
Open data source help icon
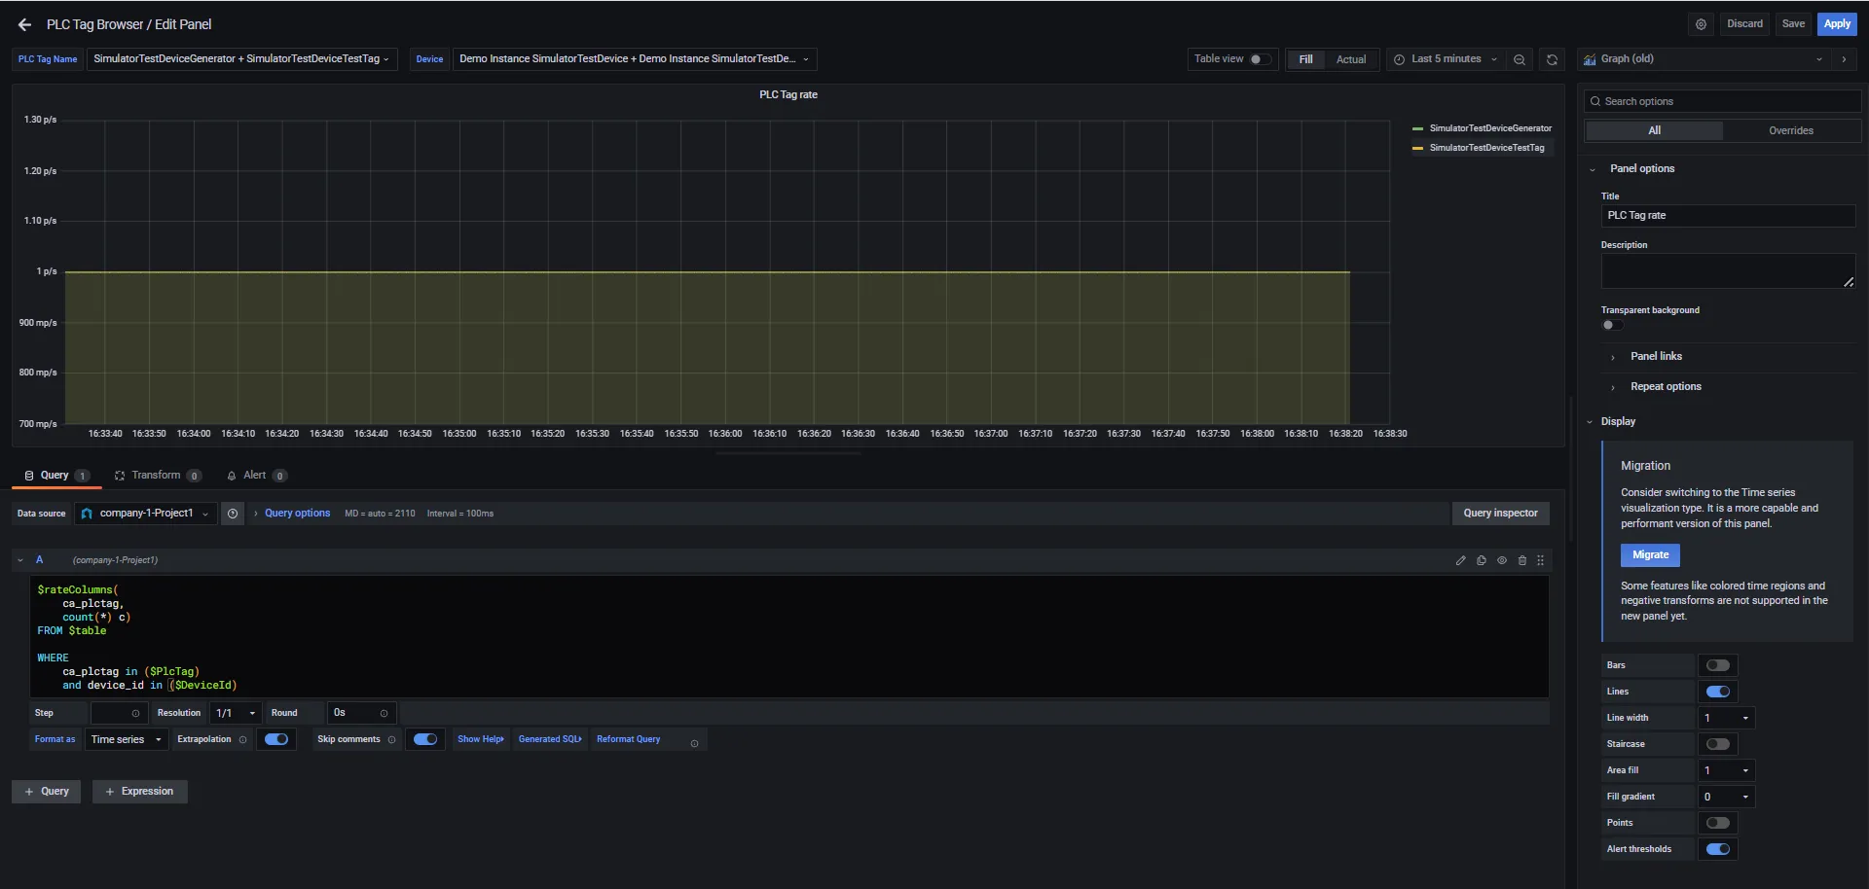(x=233, y=514)
